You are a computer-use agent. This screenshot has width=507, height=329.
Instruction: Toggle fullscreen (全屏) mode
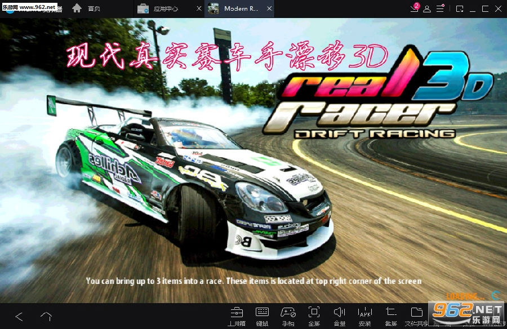click(x=314, y=317)
